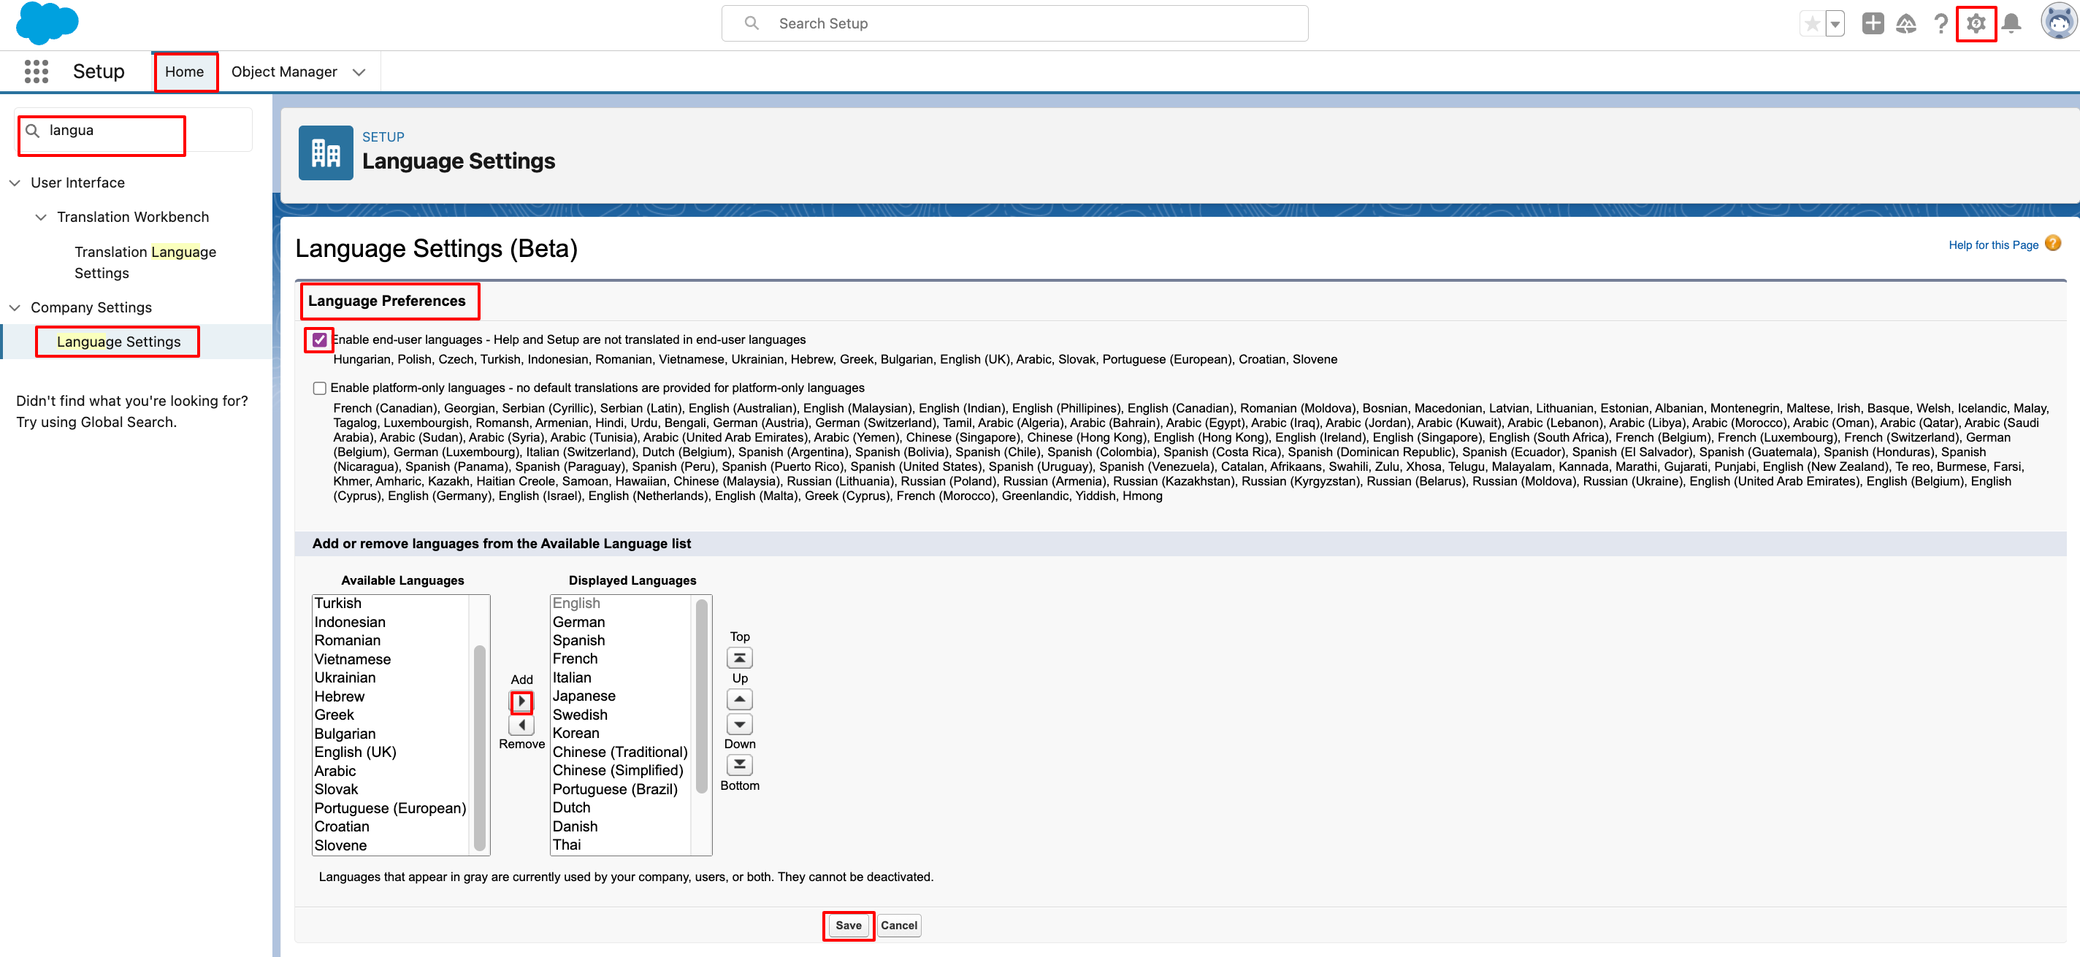Viewport: 2080px width, 957px height.
Task: Open the help question mark icon
Action: point(1941,23)
